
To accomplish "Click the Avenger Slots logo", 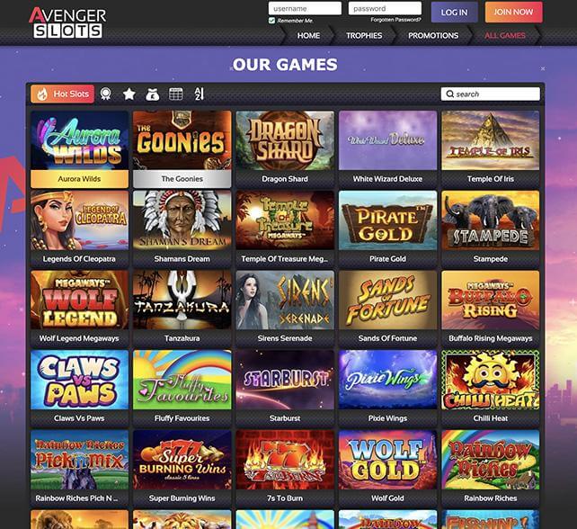I will pyautogui.click(x=67, y=22).
